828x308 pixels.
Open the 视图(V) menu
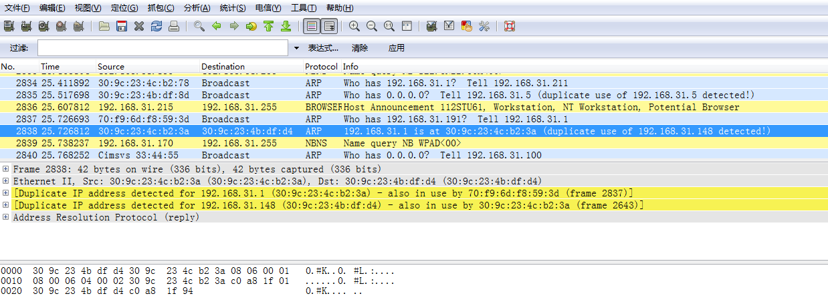point(88,8)
